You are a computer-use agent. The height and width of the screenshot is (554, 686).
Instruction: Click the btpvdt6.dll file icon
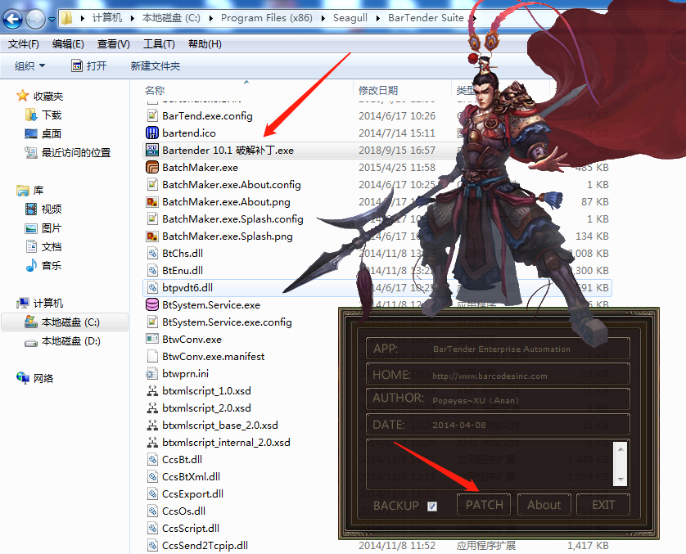(151, 288)
